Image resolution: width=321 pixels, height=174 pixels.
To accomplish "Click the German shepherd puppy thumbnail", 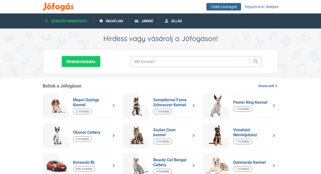I will [x=216, y=136].
